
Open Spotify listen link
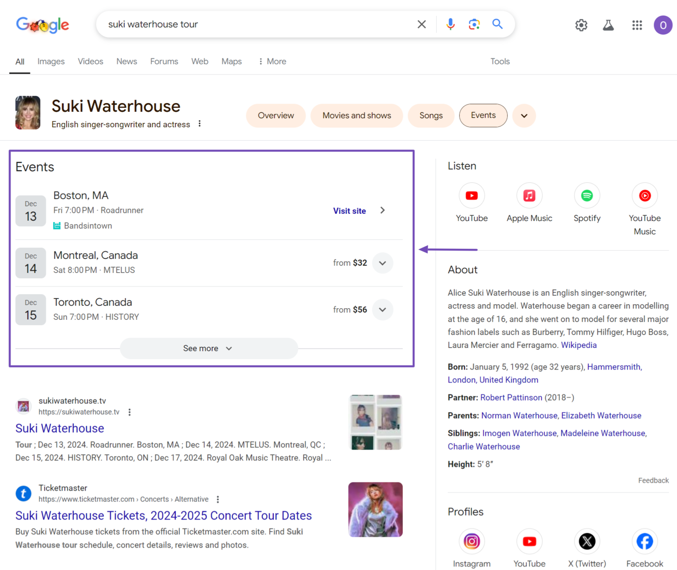(x=587, y=203)
